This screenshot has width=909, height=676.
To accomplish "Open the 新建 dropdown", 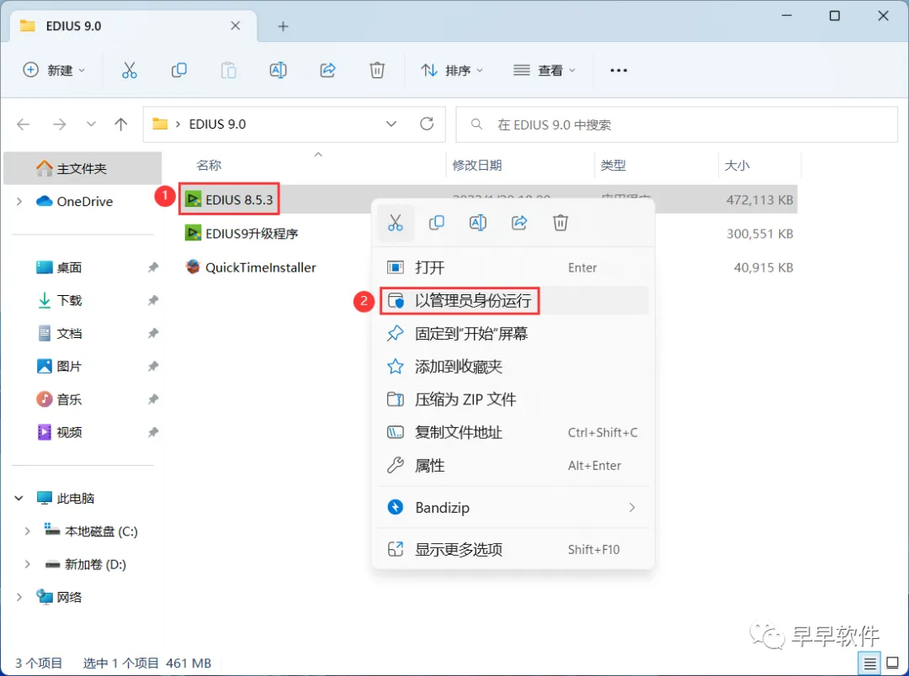I will (54, 70).
